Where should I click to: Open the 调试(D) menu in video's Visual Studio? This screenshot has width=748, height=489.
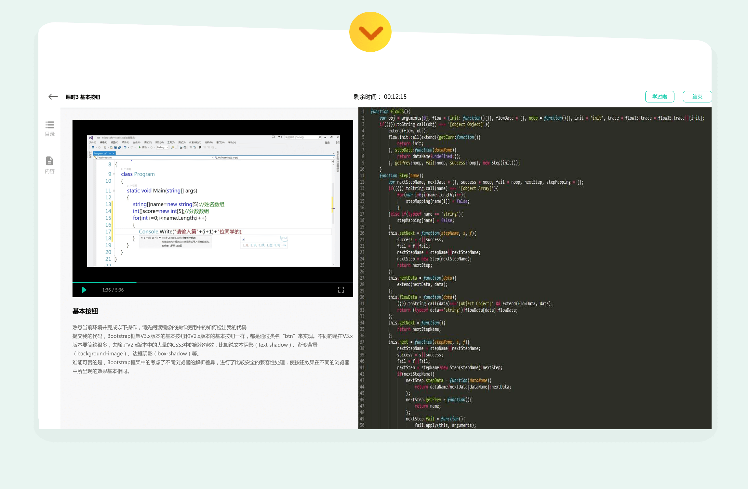tap(148, 142)
